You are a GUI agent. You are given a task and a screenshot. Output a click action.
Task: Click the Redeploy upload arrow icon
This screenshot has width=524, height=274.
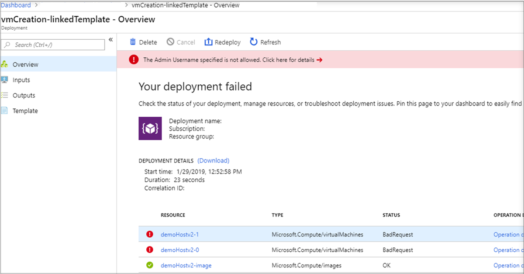click(208, 42)
